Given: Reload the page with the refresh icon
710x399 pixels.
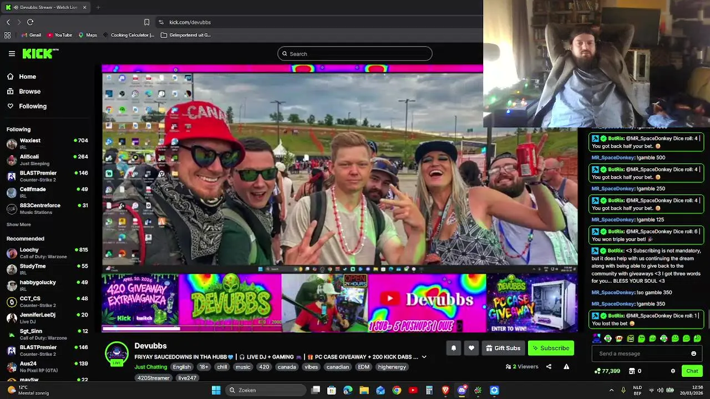Looking at the screenshot, I should pyautogui.click(x=30, y=22).
